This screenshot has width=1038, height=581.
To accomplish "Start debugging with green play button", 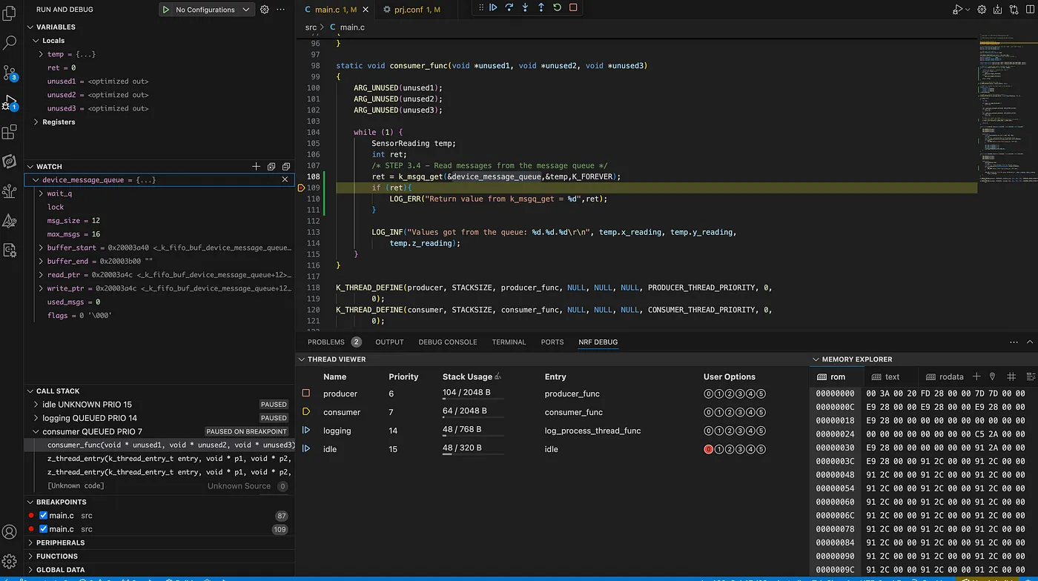I will coord(166,10).
